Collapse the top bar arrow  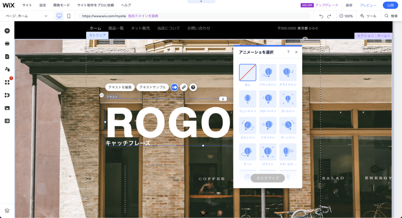[x=201, y=1]
